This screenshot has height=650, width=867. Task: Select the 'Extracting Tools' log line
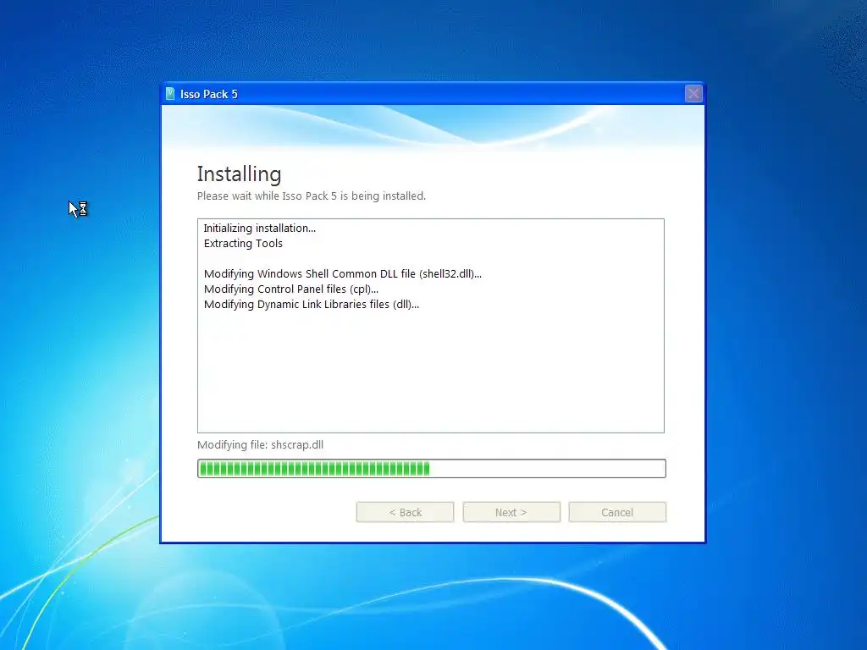point(243,243)
